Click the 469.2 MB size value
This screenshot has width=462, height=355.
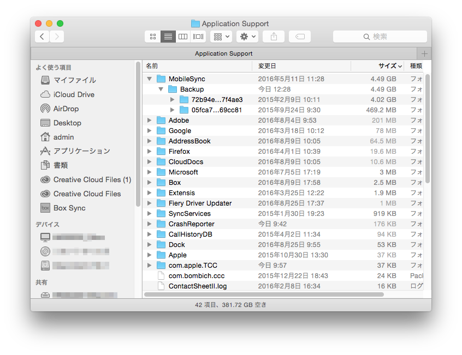click(381, 110)
